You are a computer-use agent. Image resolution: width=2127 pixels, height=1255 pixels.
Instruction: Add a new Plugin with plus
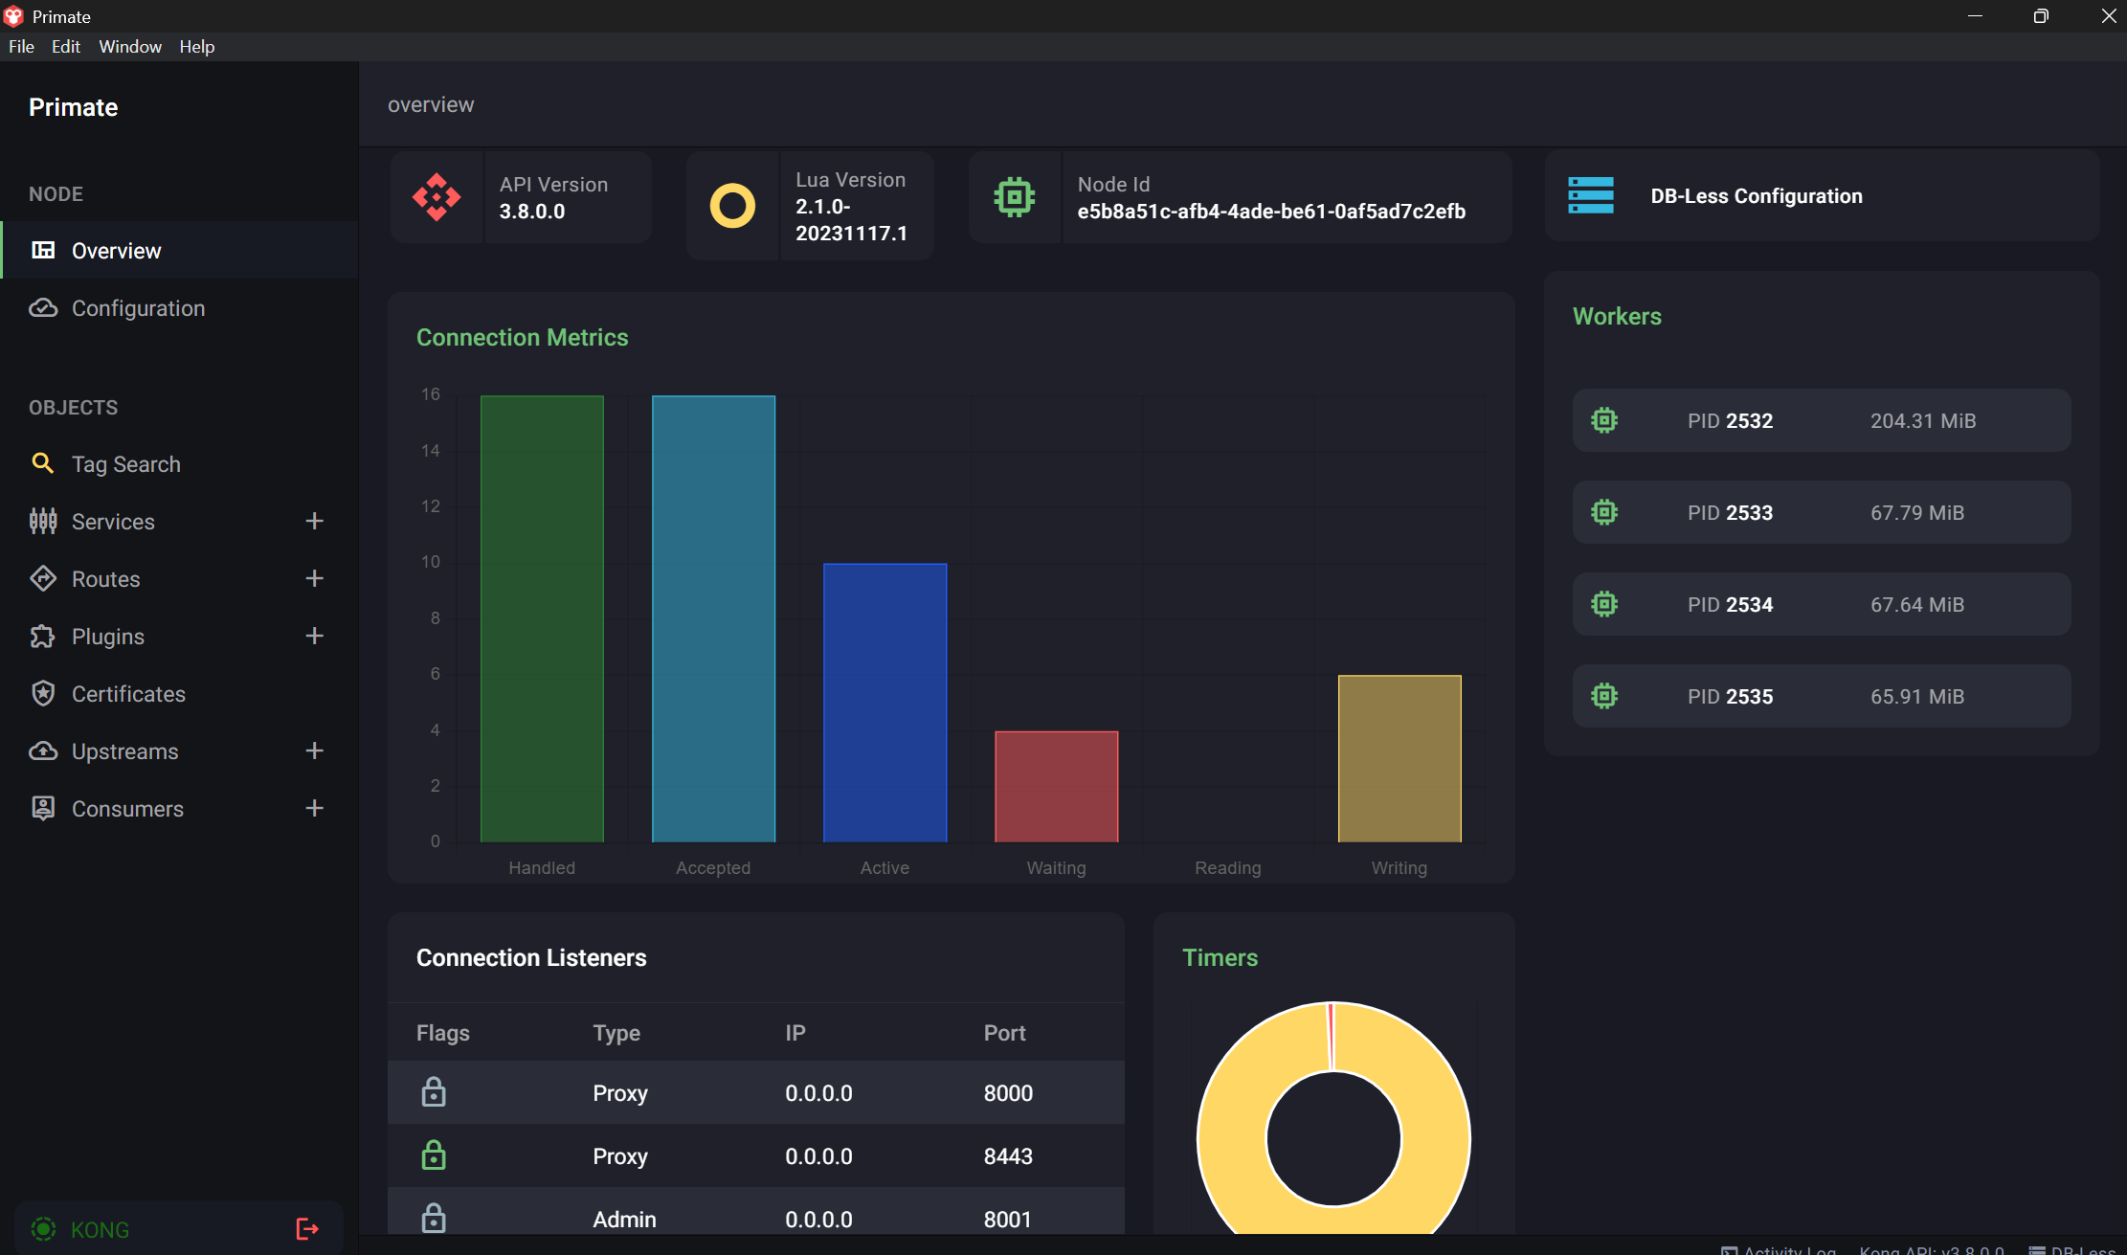click(314, 636)
